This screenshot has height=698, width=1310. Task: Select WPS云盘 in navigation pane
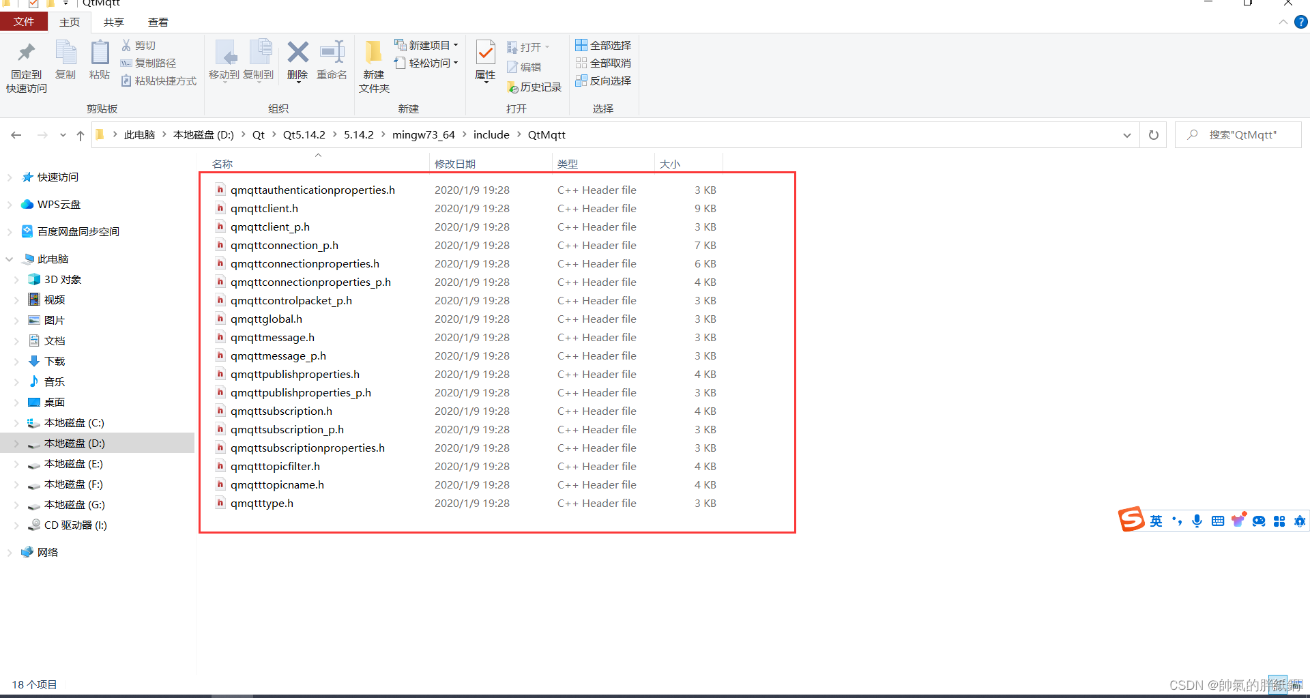pyautogui.click(x=59, y=205)
